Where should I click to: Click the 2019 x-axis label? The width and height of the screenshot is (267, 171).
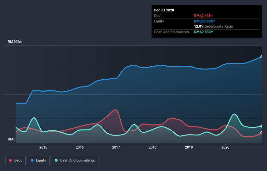point(189,147)
